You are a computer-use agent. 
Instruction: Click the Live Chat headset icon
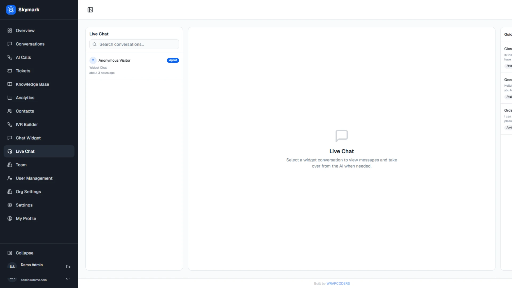point(10,151)
